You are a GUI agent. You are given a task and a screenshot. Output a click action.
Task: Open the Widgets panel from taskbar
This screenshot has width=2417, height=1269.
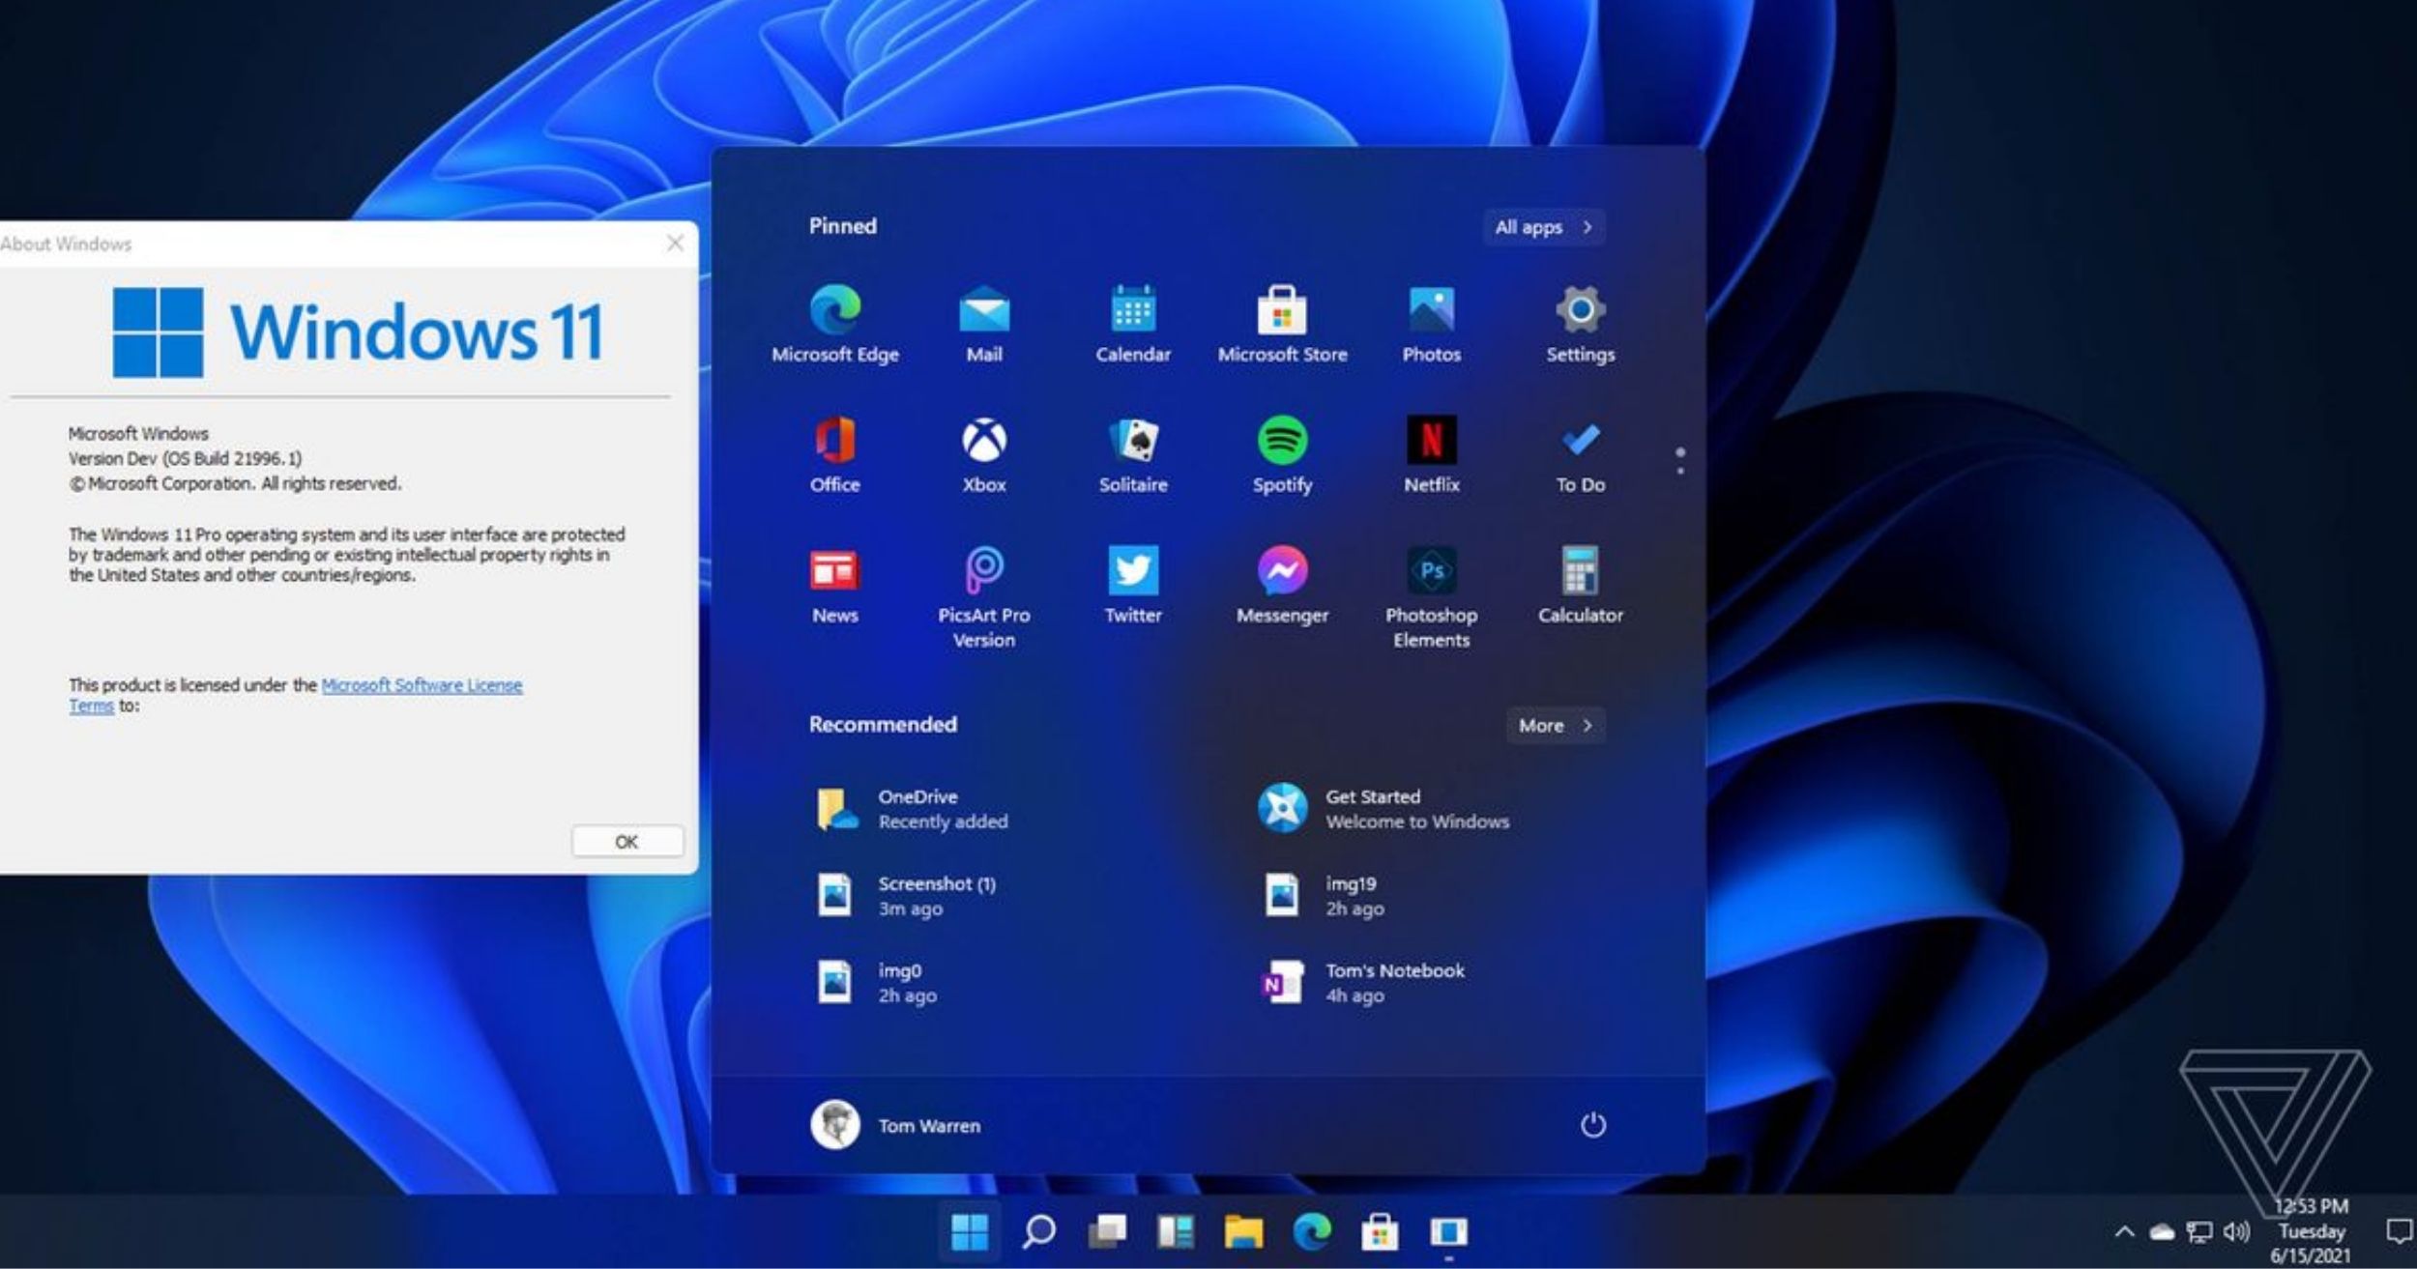click(x=1176, y=1231)
